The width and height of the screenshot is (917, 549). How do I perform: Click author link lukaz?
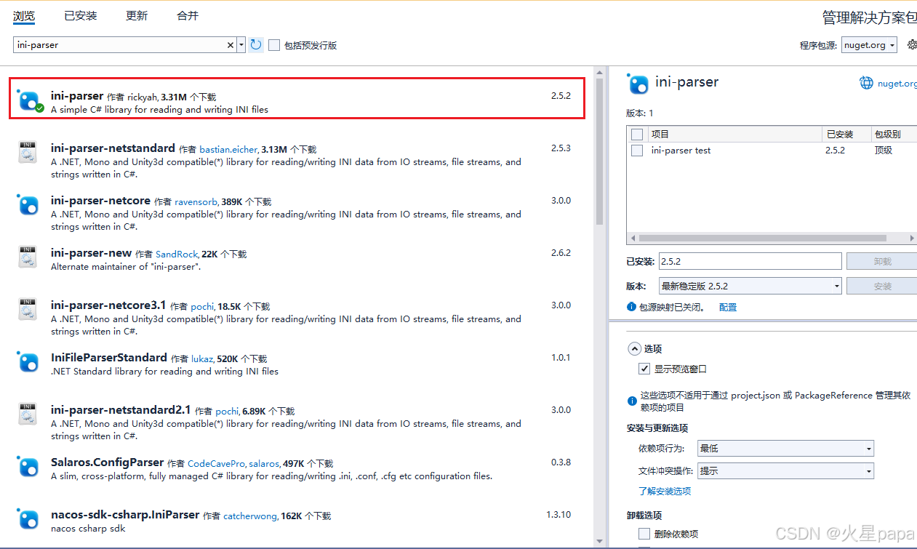point(202,359)
